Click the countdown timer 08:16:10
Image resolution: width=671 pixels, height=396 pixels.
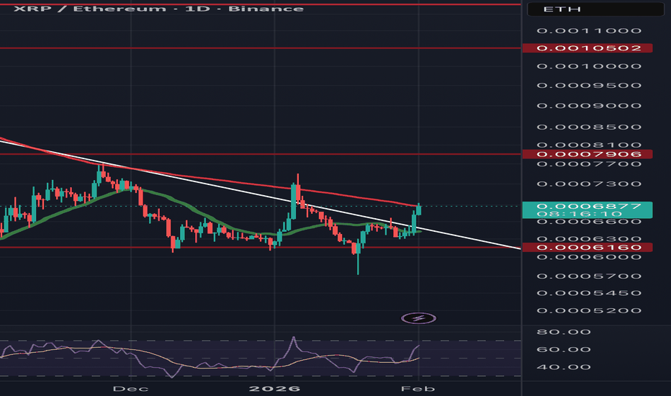580,214
